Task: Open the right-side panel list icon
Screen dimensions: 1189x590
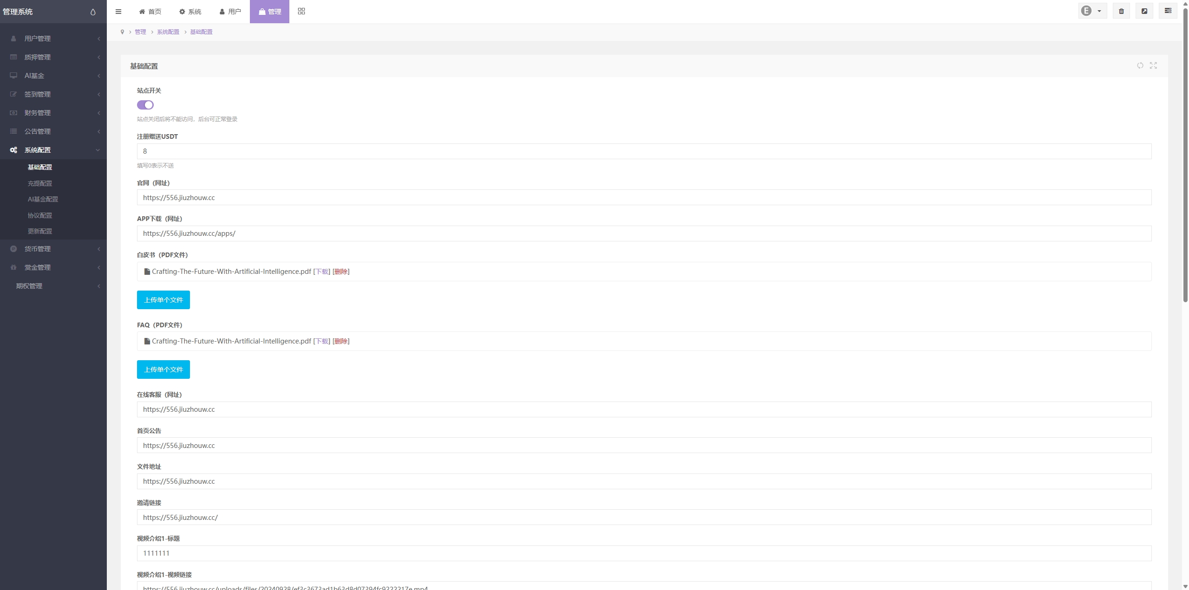Action: pos(1168,11)
